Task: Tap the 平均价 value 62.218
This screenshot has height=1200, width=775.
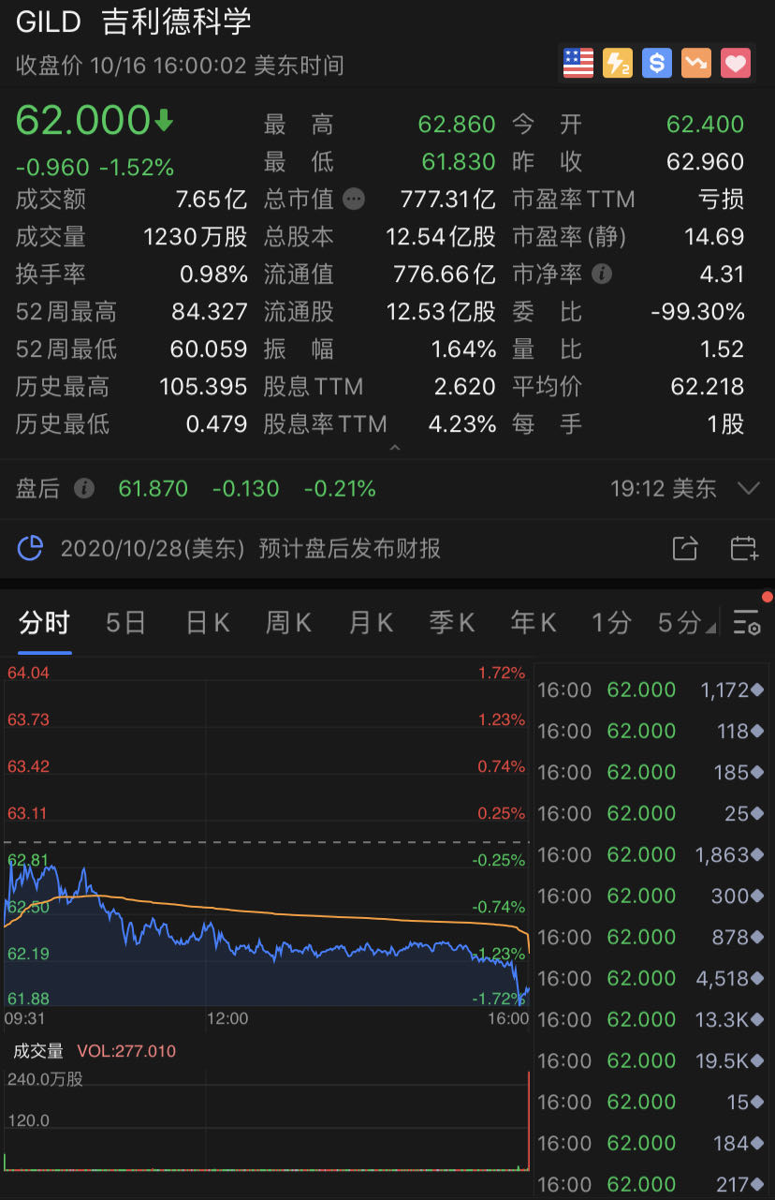Action: pos(708,387)
